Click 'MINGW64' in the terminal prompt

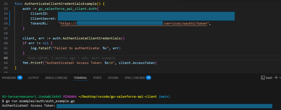pos(70,97)
